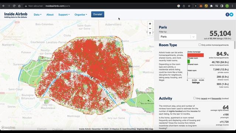Click the not secure warning icon
Viewport: 236px width, 133px height.
(26, 6)
